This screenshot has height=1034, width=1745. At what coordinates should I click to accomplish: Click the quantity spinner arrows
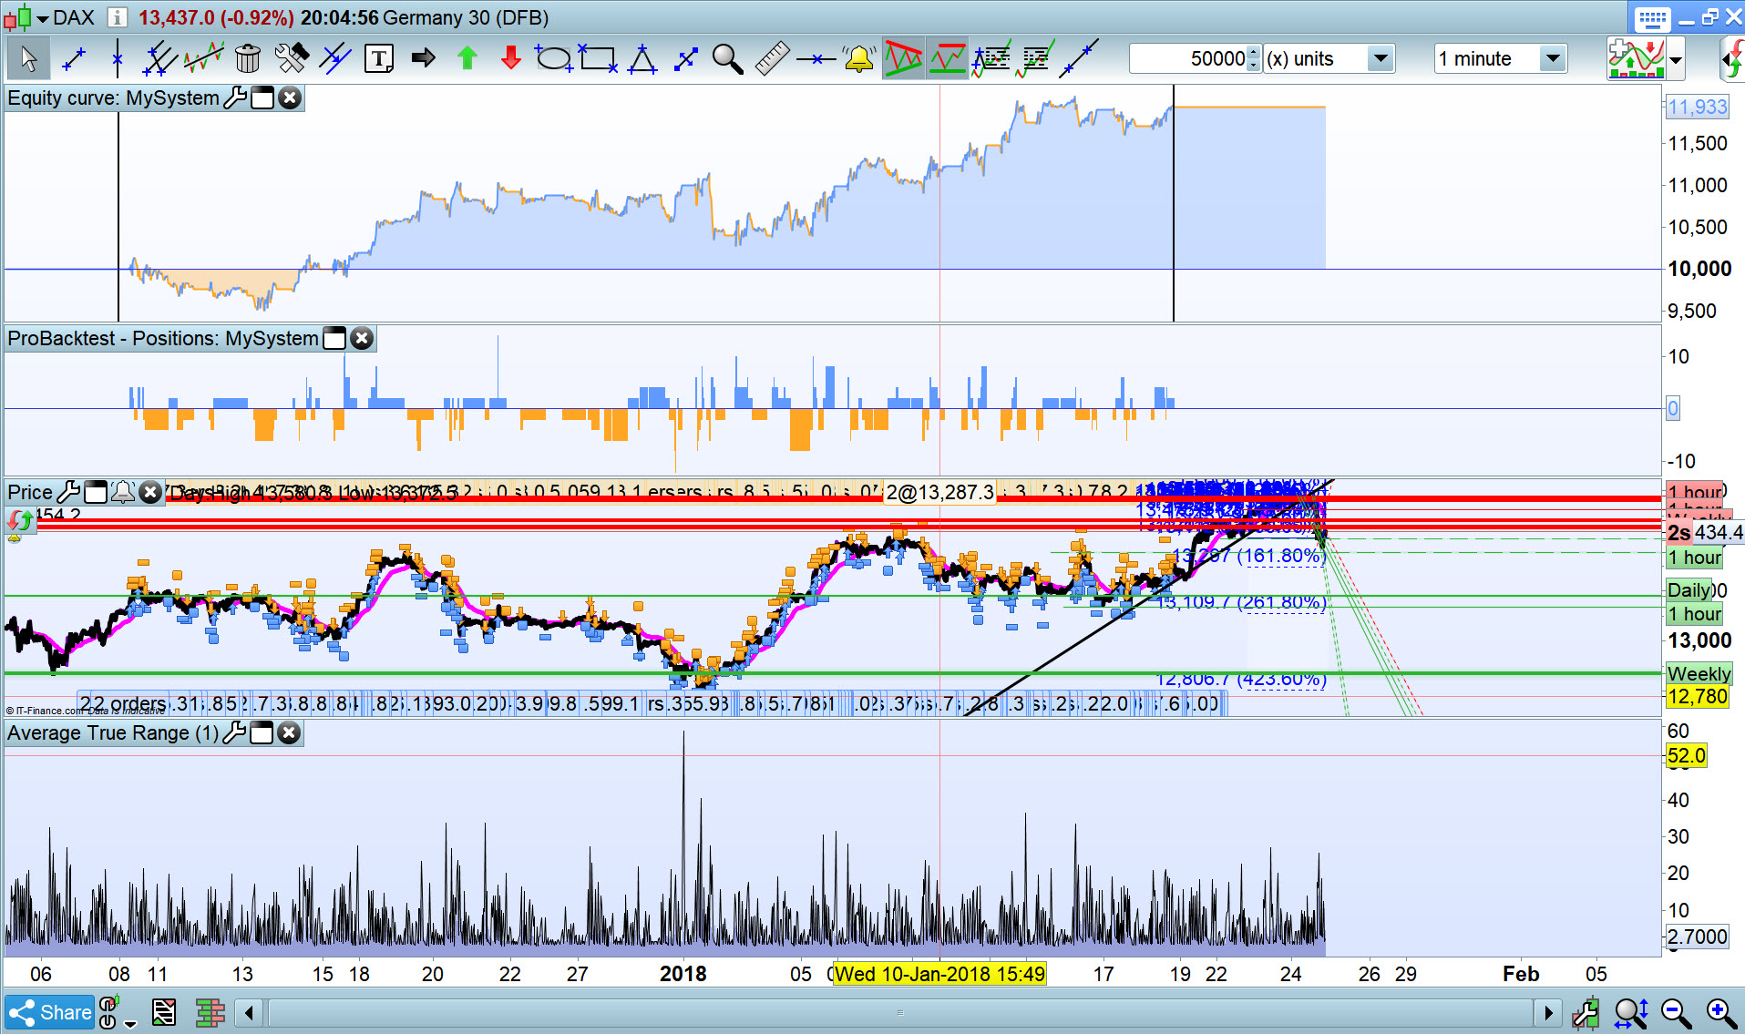pos(1254,59)
